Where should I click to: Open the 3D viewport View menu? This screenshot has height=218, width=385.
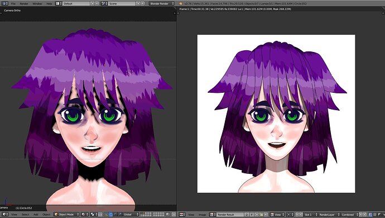coord(15,215)
